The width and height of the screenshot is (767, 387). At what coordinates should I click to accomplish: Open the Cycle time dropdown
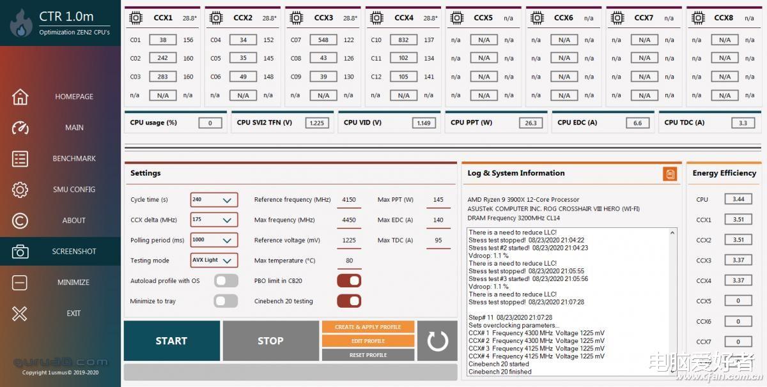(214, 200)
